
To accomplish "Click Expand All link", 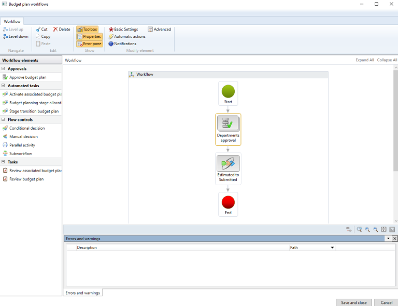I will tap(364, 60).
